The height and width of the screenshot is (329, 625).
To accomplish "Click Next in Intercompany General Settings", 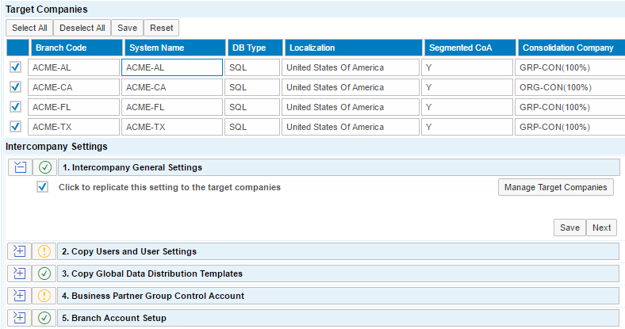I will click(x=601, y=228).
